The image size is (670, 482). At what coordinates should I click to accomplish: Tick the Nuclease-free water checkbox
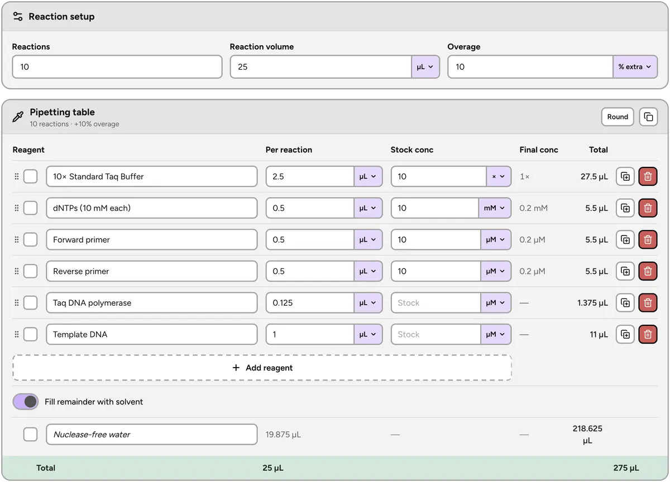point(30,435)
